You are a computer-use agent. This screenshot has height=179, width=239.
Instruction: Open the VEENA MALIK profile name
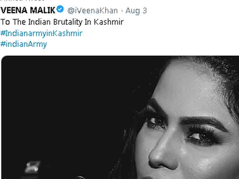[x=28, y=10]
